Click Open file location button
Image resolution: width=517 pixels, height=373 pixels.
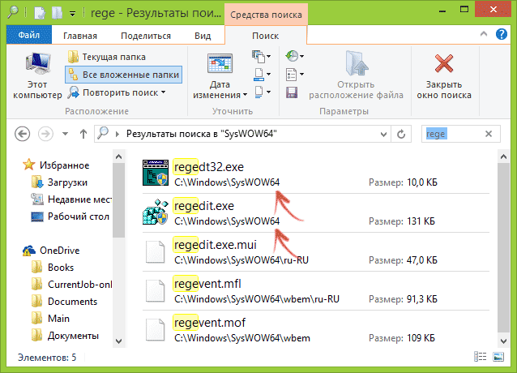[x=356, y=75]
